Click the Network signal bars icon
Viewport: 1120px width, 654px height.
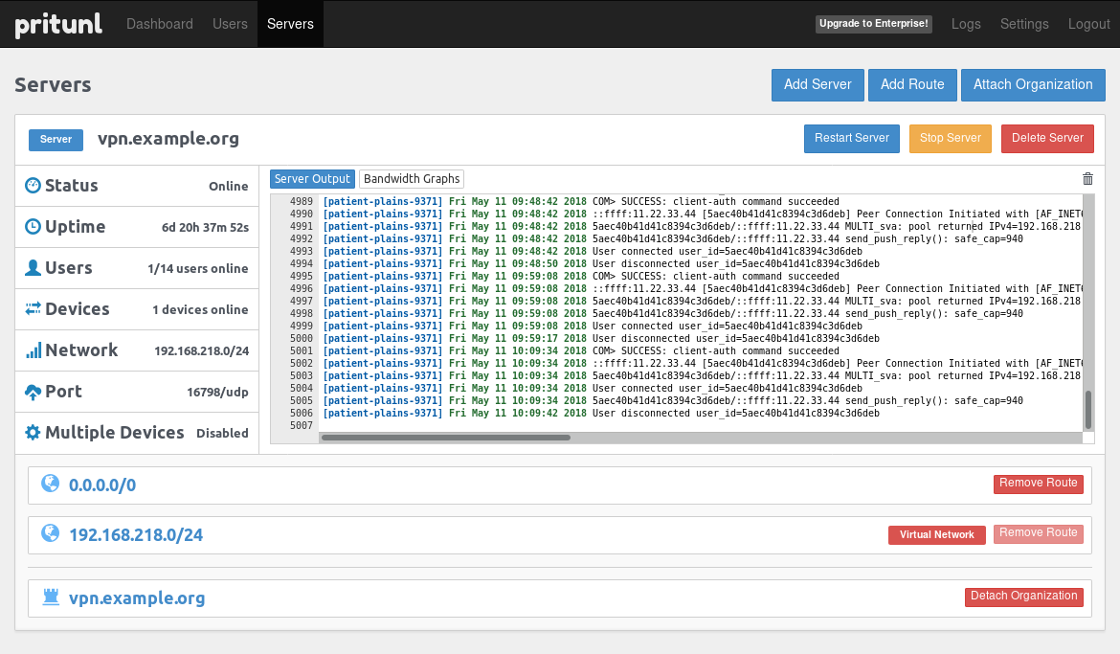[x=33, y=350]
